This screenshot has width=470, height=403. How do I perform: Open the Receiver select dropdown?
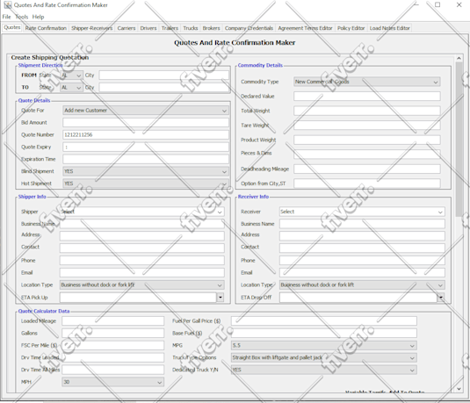click(x=362, y=212)
